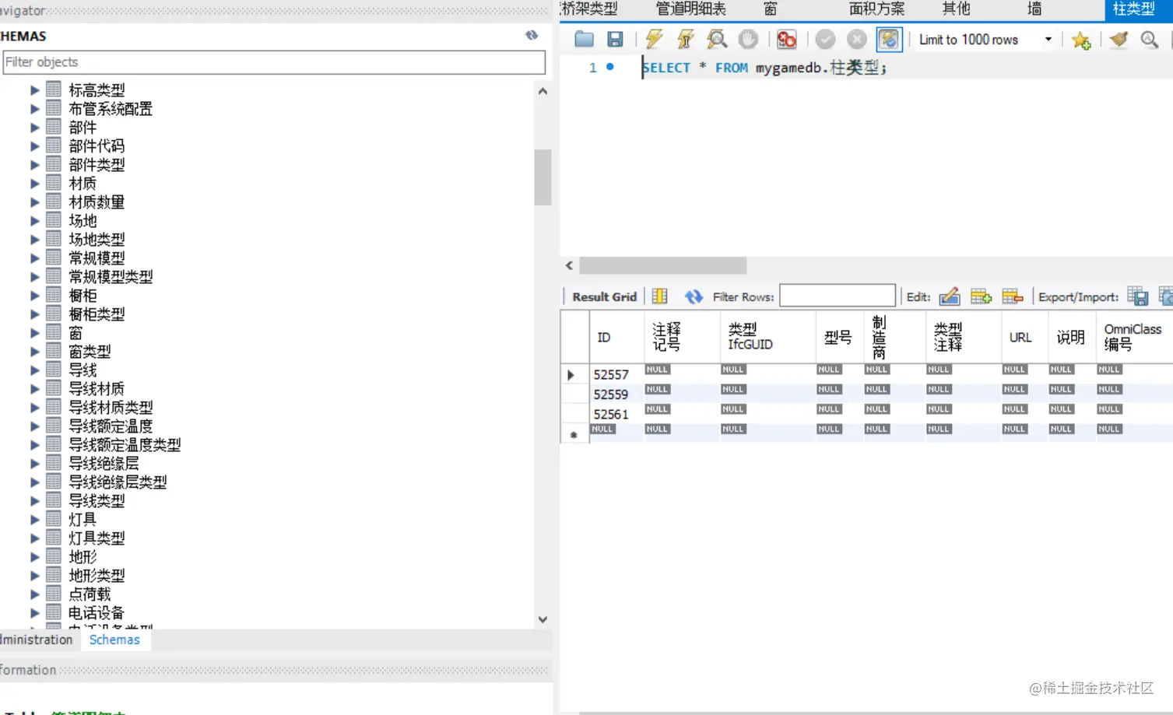The height and width of the screenshot is (715, 1173).
Task: Execute the query with the lightning bolt icon
Action: [654, 40]
